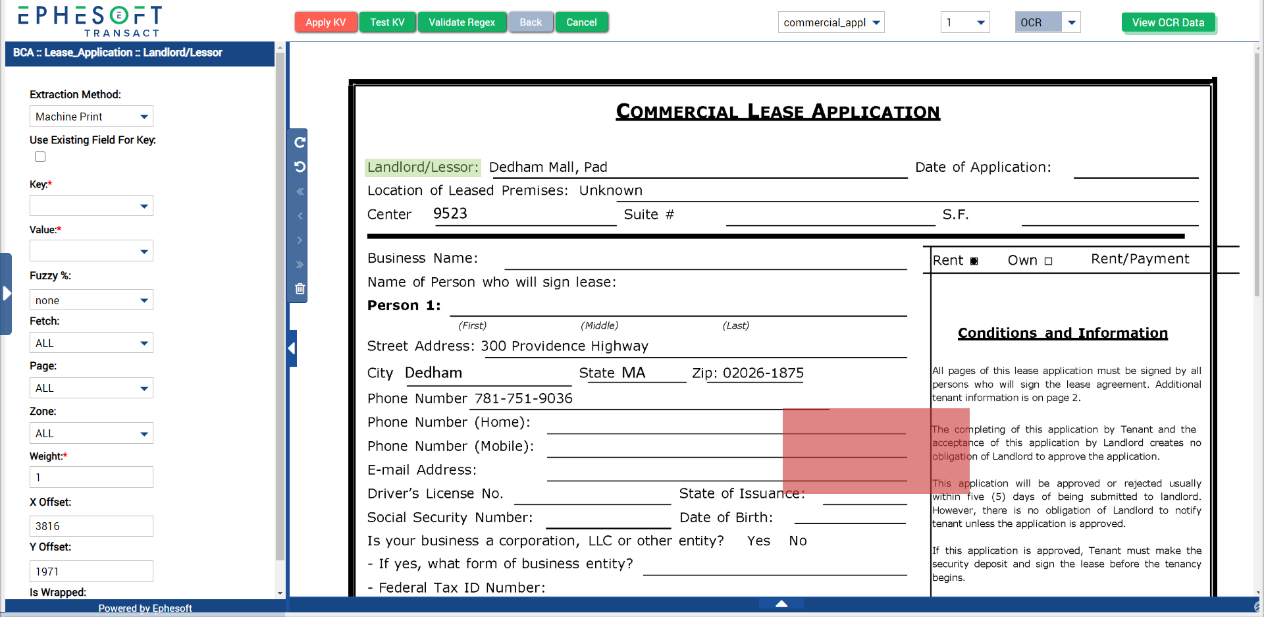Go to next page with right chevron
The height and width of the screenshot is (617, 1264).
tap(300, 240)
